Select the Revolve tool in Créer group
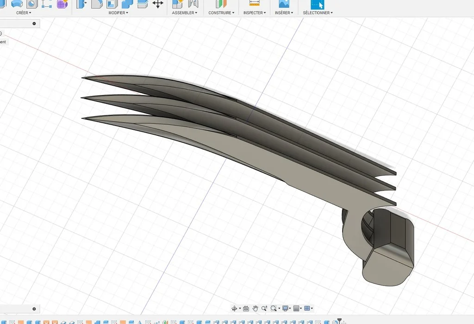Screen dimensions: 474x324 click(17, 3)
